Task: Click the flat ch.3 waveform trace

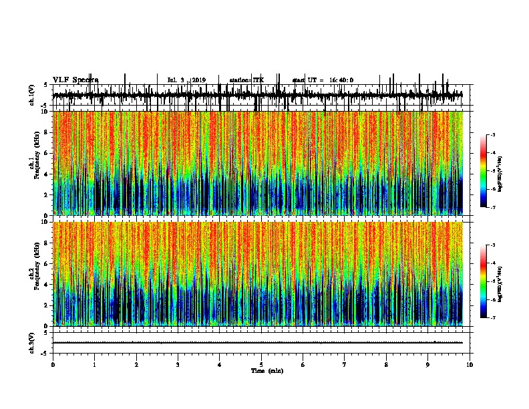Action: (257, 343)
